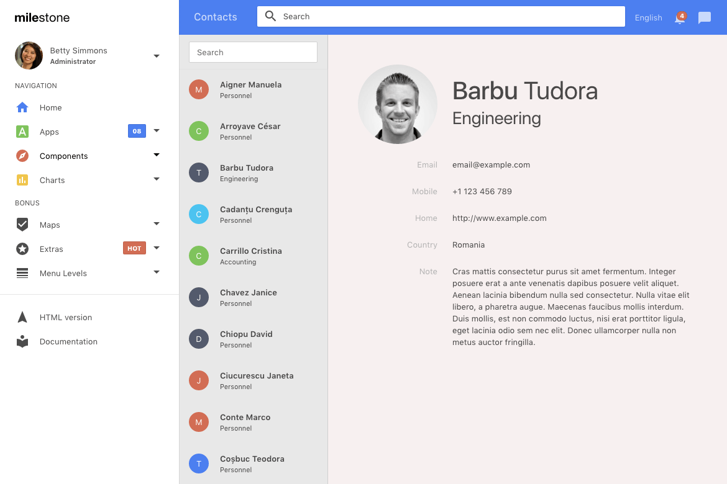Image resolution: width=727 pixels, height=484 pixels.
Task: Click the contacts list Search field
Action: click(x=253, y=52)
